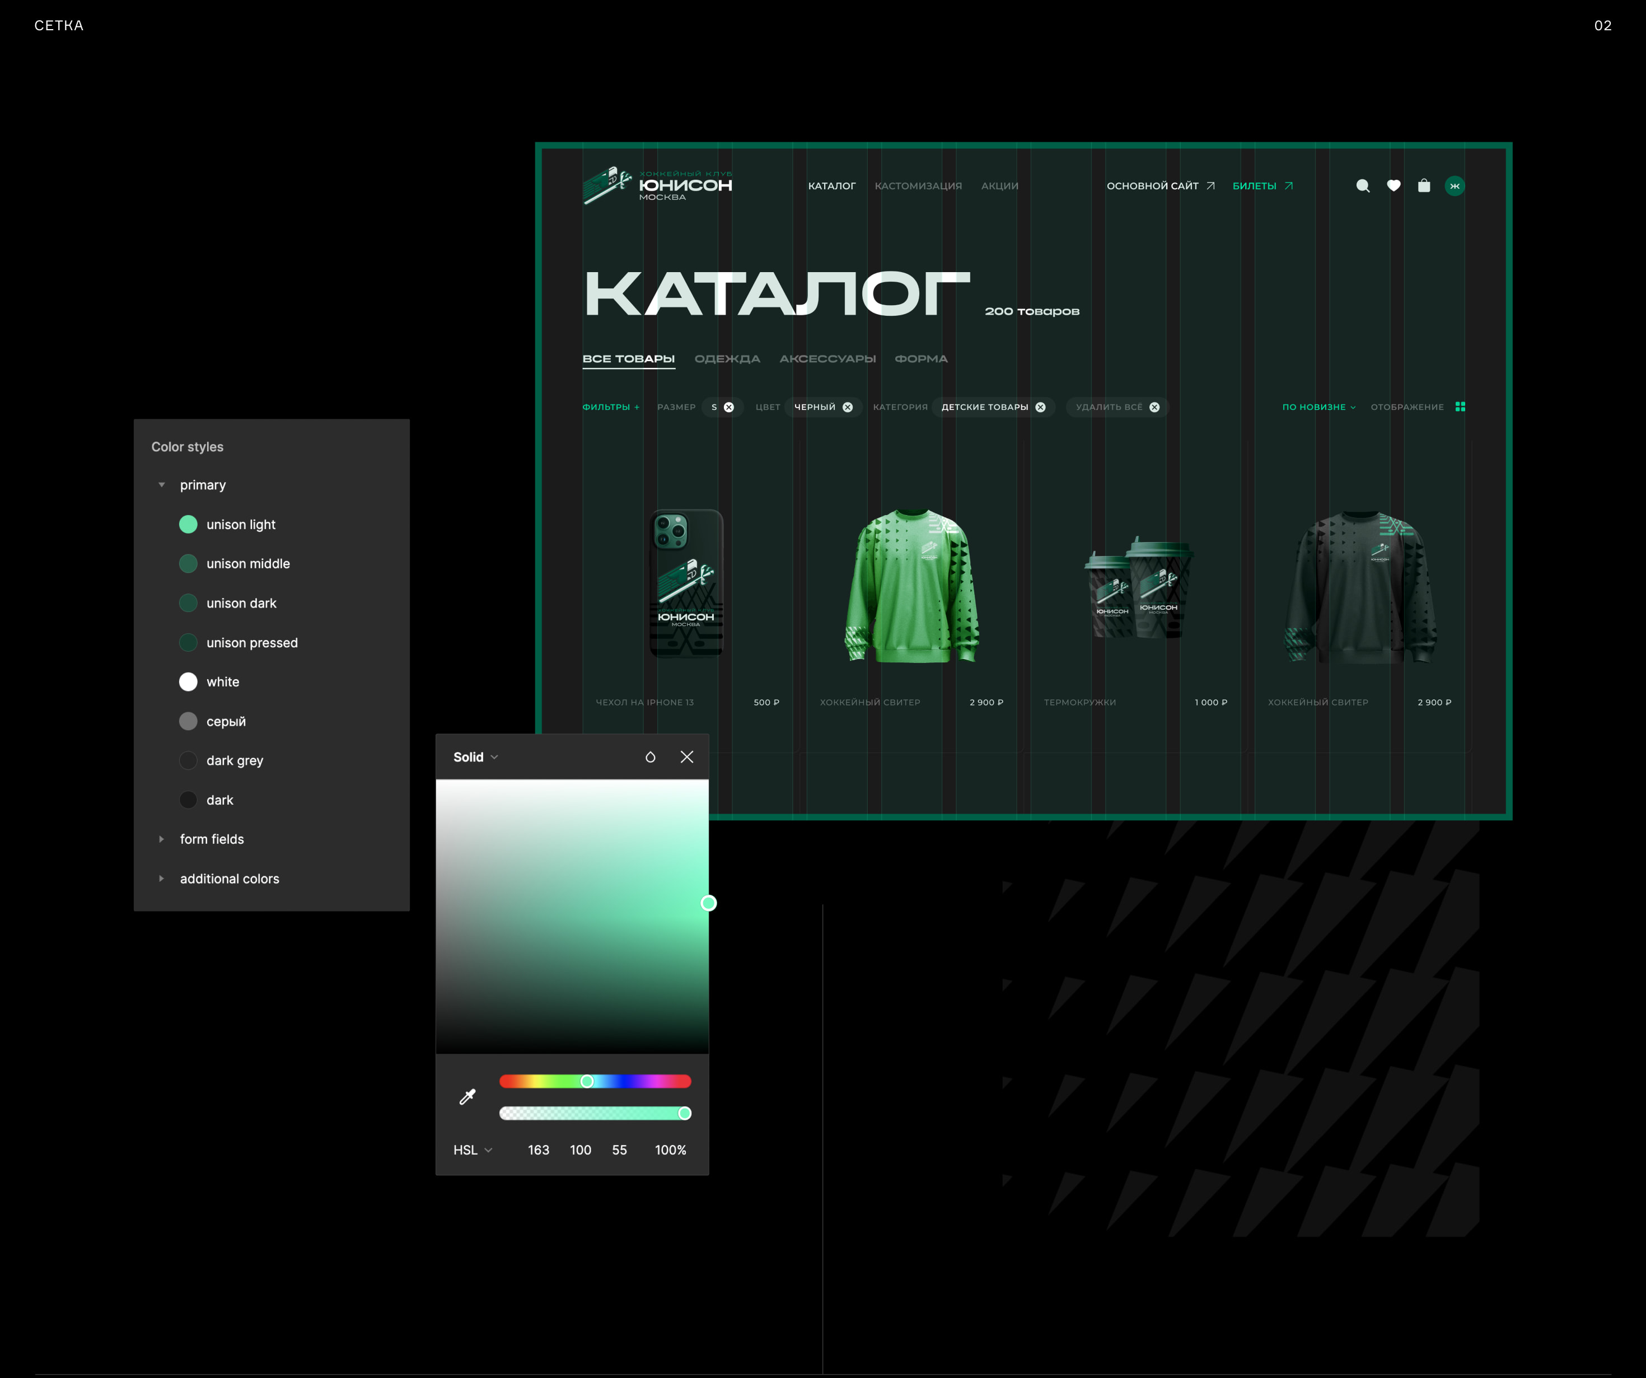This screenshot has height=1378, width=1646.
Task: Switch to grid display view icon
Action: click(x=1460, y=407)
